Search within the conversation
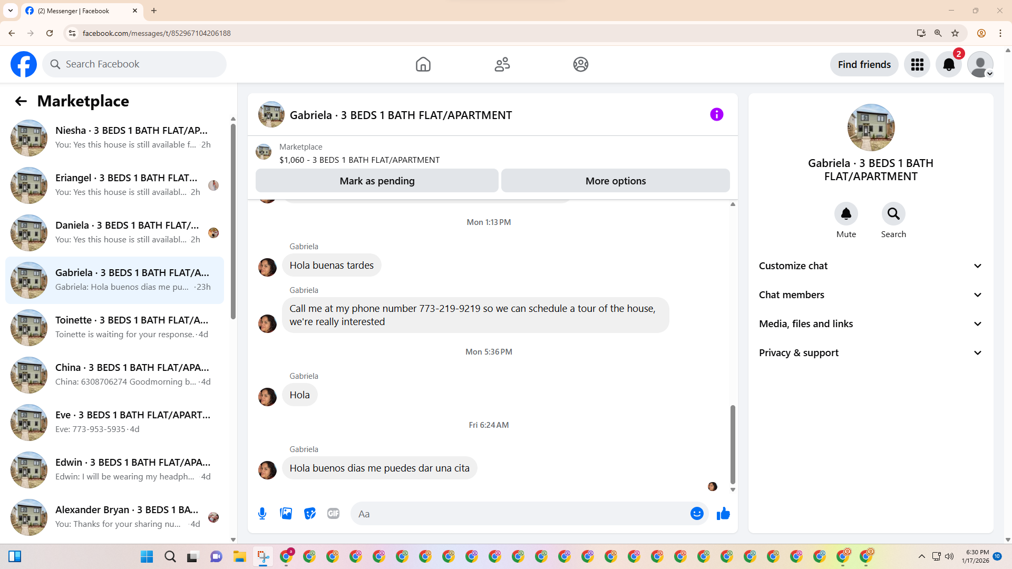The height and width of the screenshot is (569, 1012). click(x=893, y=214)
